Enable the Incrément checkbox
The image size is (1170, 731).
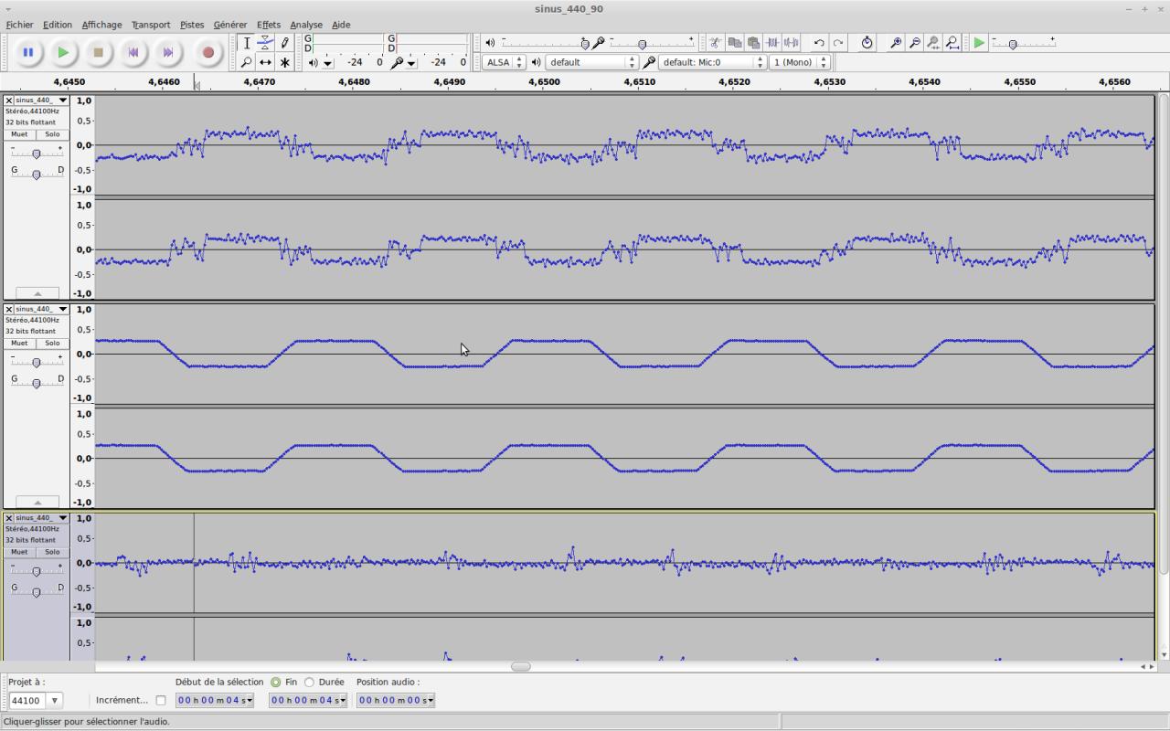[161, 701]
